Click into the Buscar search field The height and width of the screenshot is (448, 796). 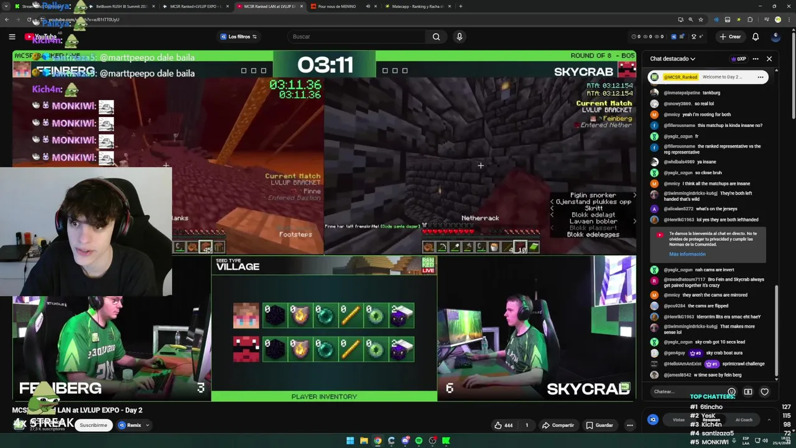(x=358, y=37)
